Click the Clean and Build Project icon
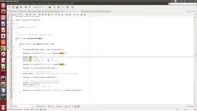Screen dimensions: 197x111 click(58, 7)
